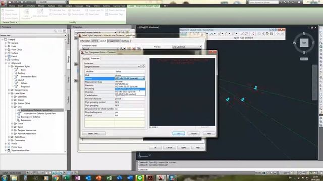Open the Information tab in Label Style Composer
The height and width of the screenshot is (181, 323).
(85, 41)
